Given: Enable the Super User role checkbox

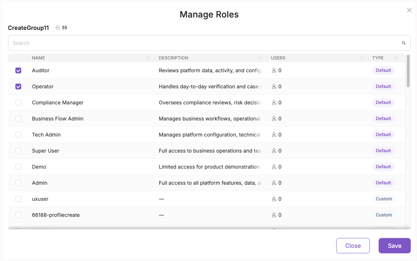Looking at the screenshot, I should pos(18,151).
